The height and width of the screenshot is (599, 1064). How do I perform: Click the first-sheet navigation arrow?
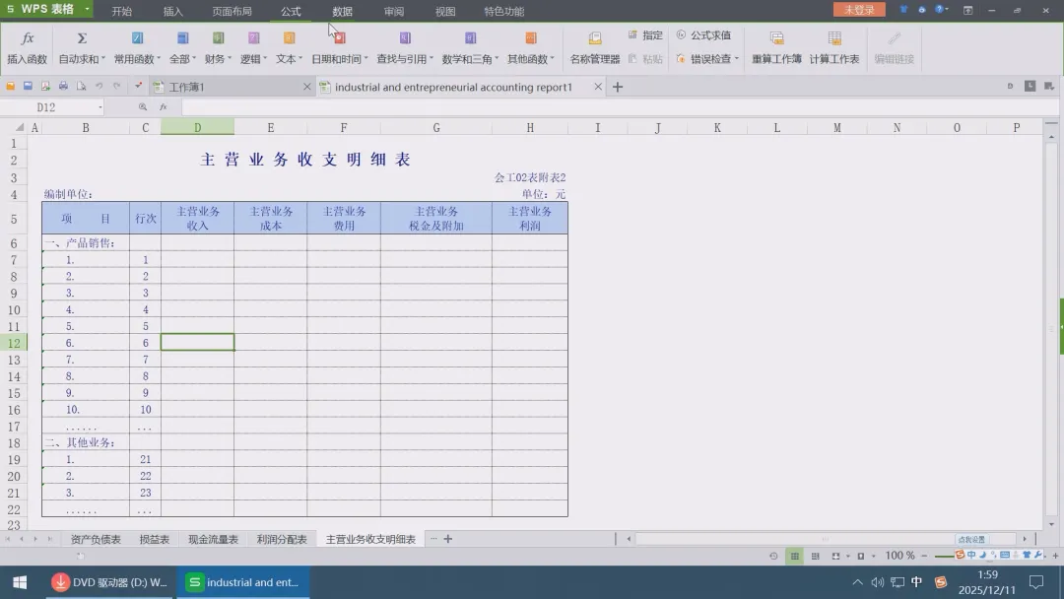point(8,539)
